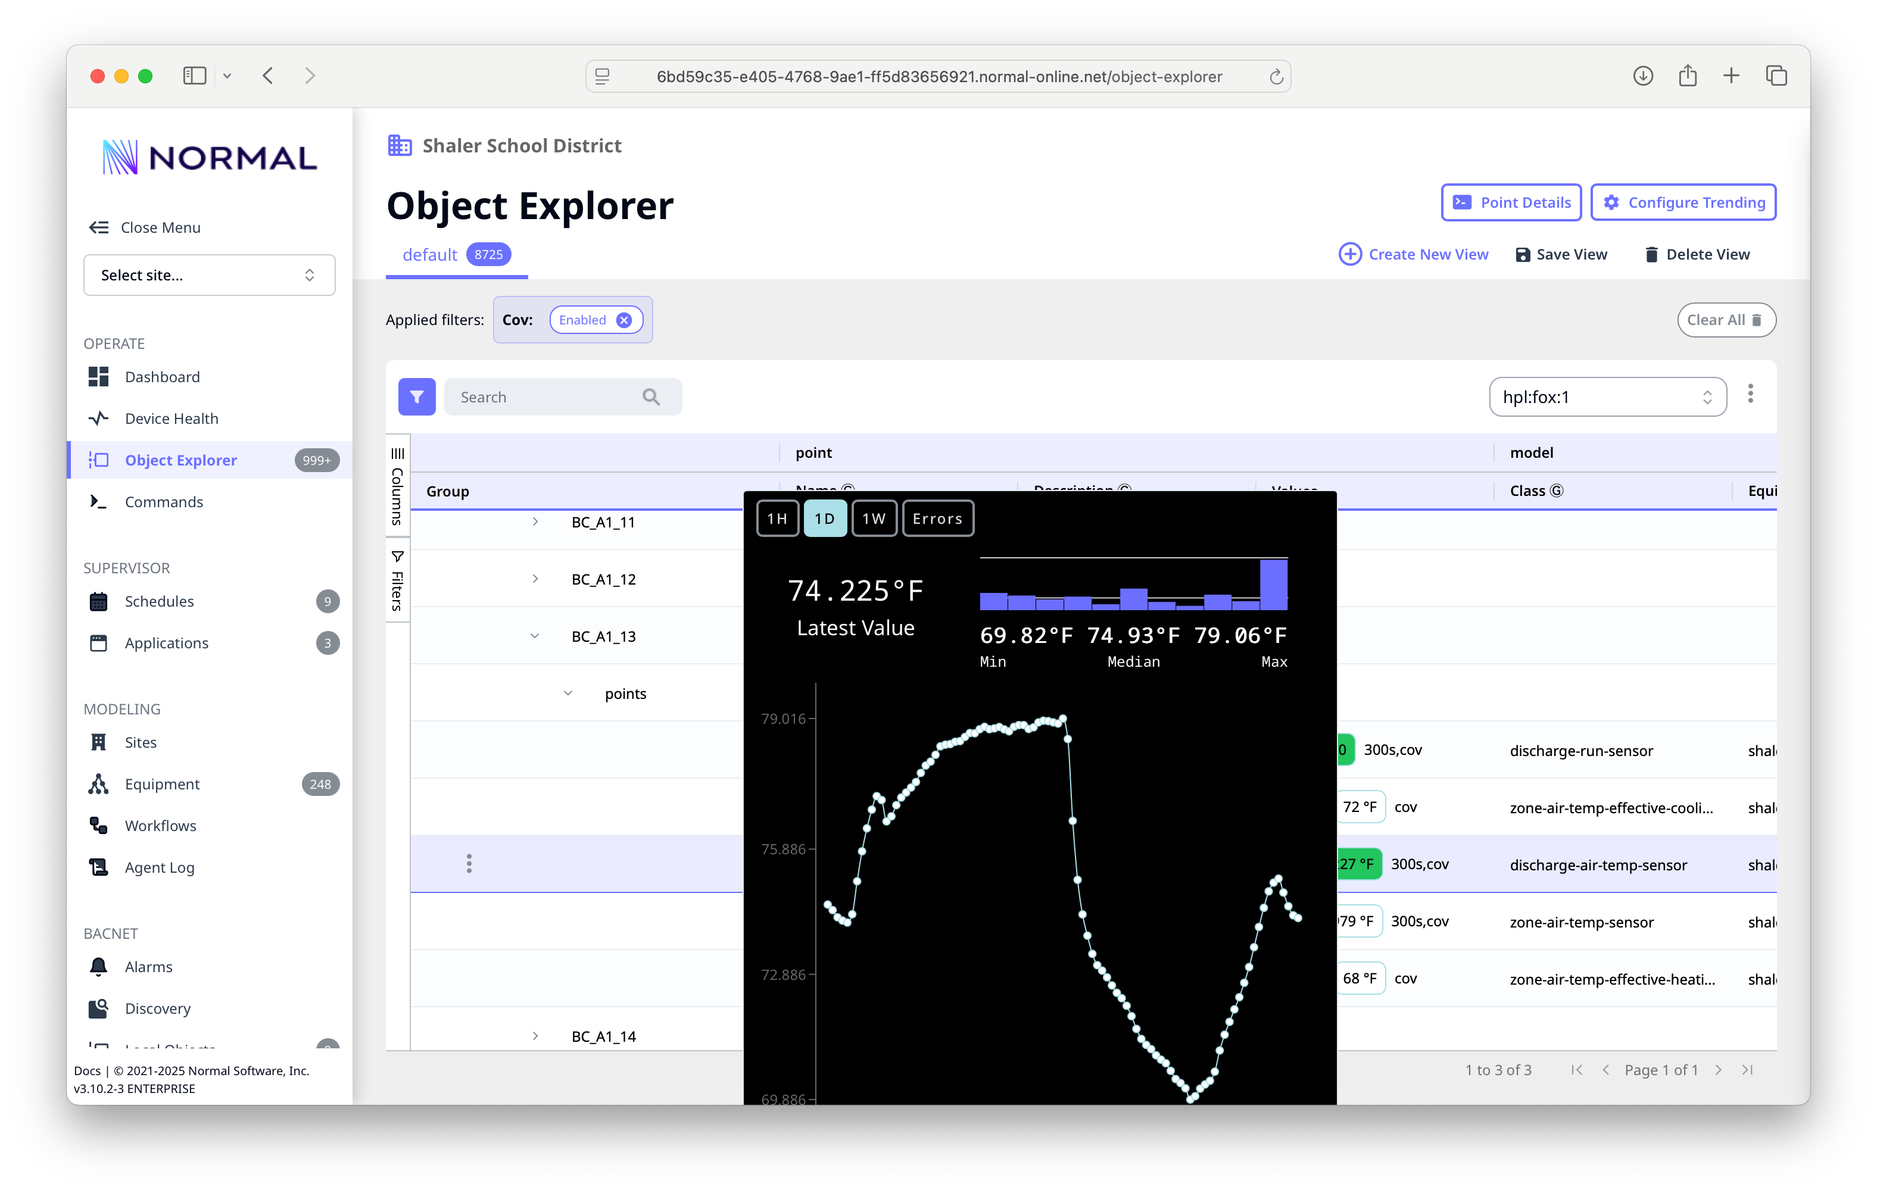Open the highlighted row's three-dot menu
This screenshot has width=1877, height=1193.
pos(469,863)
